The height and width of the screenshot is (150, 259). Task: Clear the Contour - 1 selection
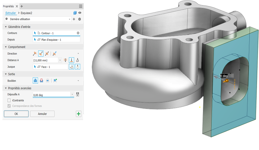[x=78, y=33]
